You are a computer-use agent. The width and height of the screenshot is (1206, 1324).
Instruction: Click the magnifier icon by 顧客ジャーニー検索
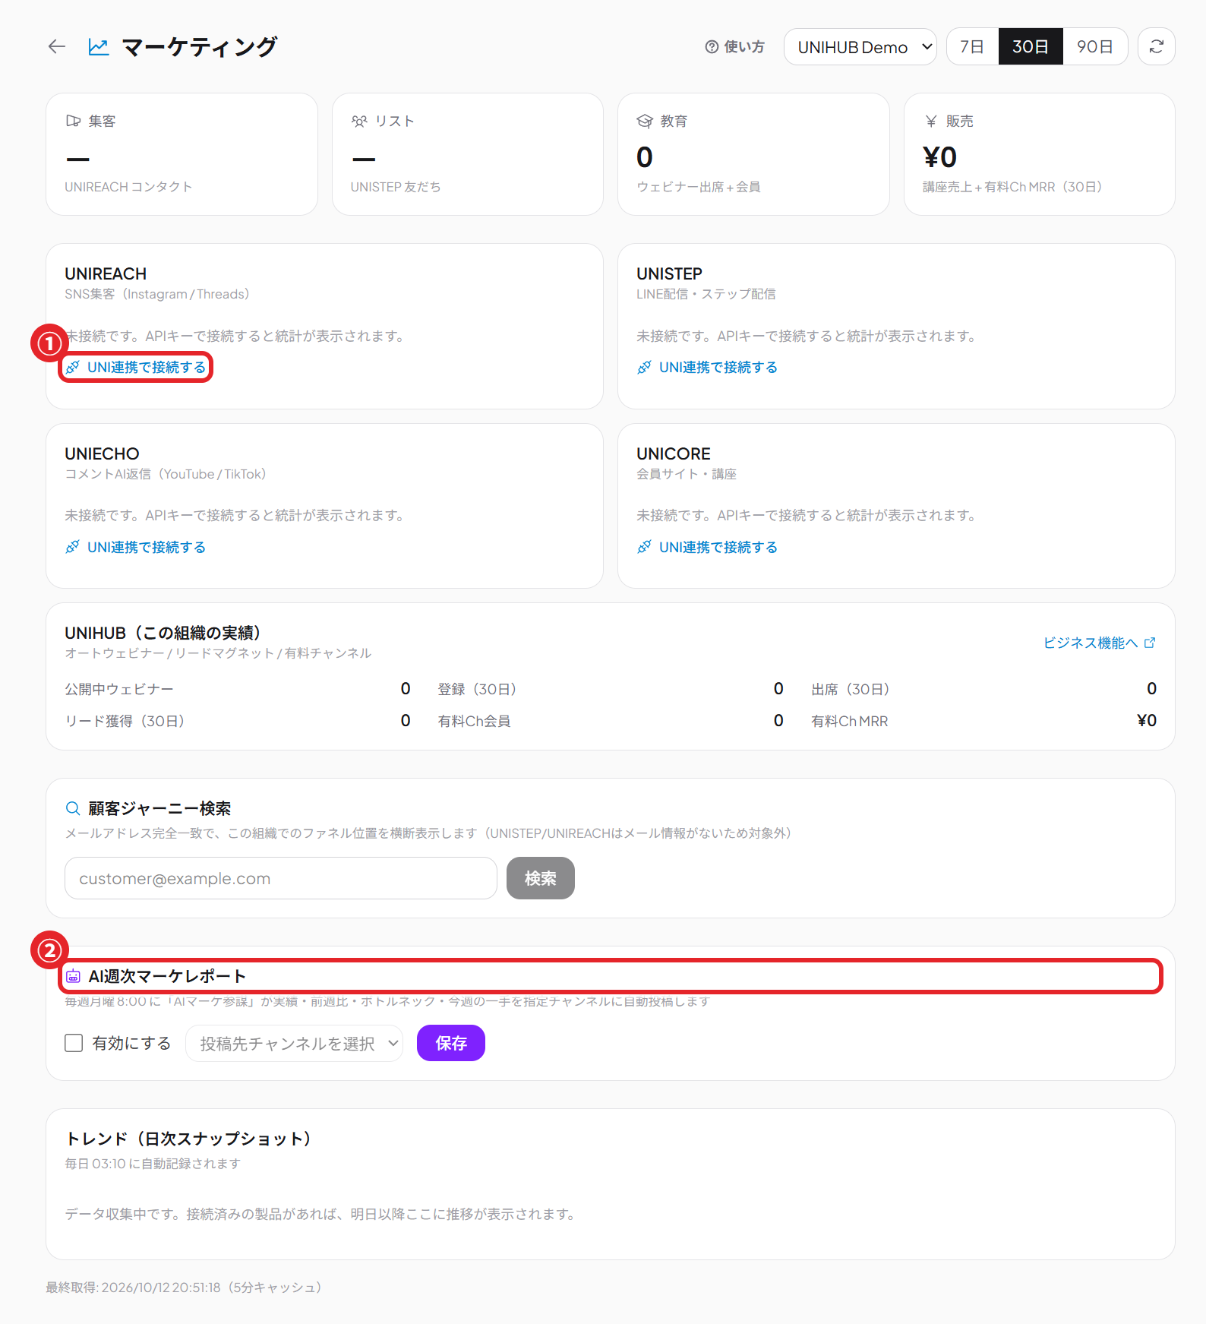coord(73,808)
